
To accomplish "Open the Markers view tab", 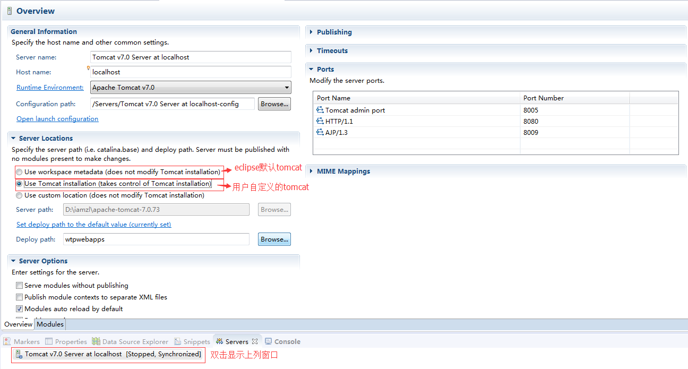I will [21, 341].
